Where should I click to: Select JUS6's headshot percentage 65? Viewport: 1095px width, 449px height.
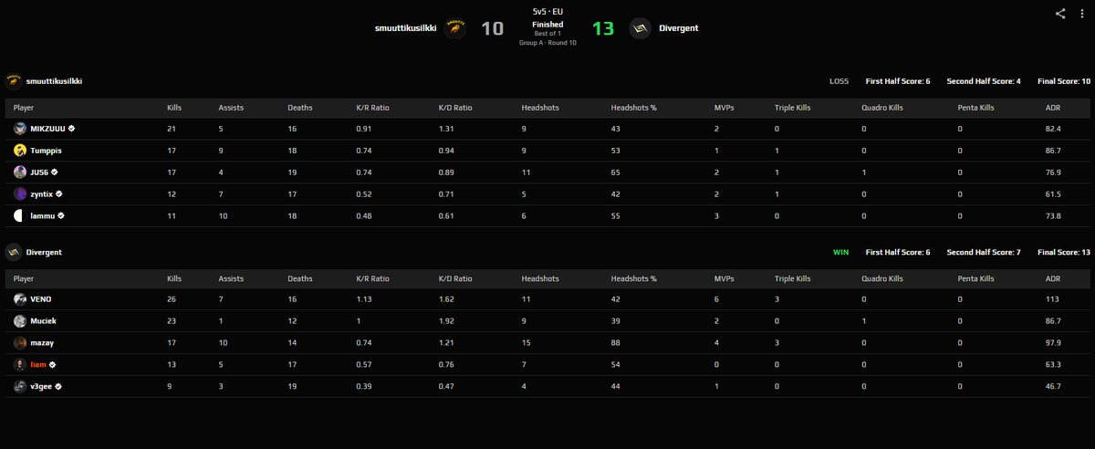616,172
